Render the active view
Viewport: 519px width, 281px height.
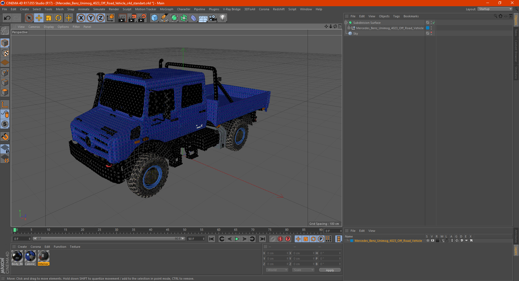coord(122,18)
